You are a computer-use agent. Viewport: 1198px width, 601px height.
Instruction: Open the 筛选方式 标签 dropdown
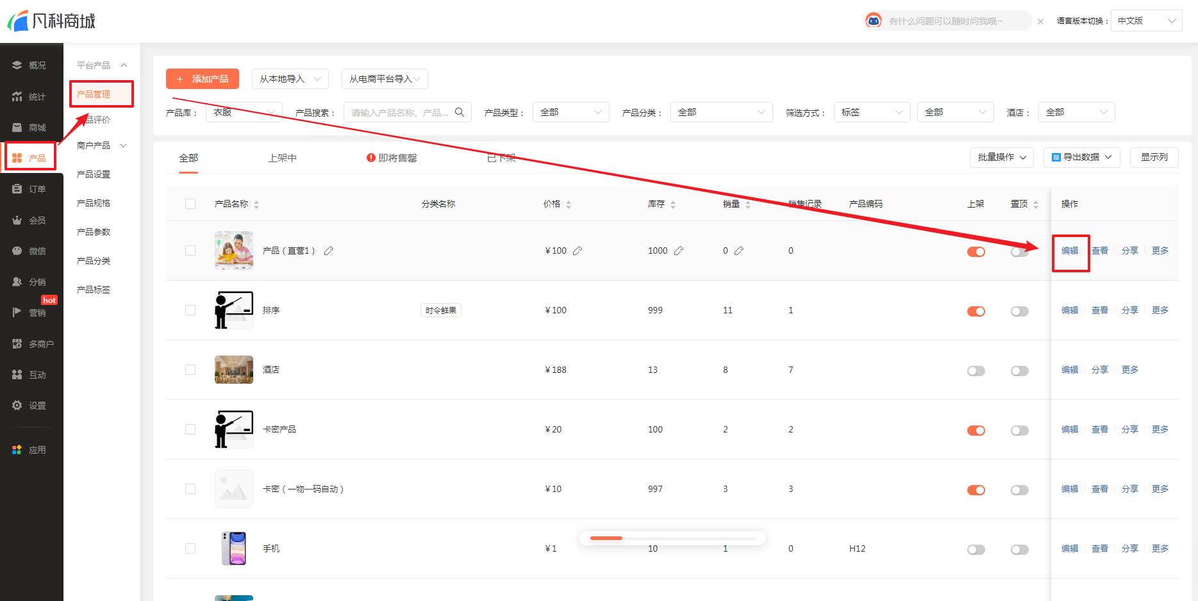tap(872, 112)
